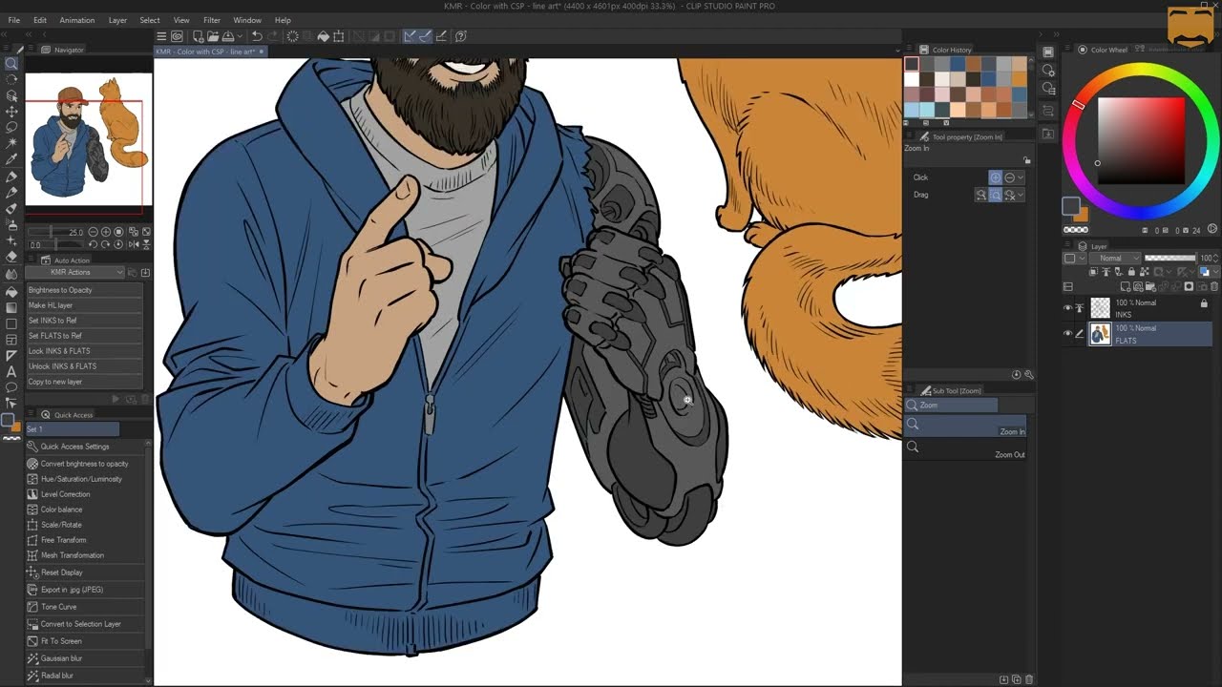
Task: Expand the Drag options dropdown arrow
Action: pyautogui.click(x=1021, y=195)
